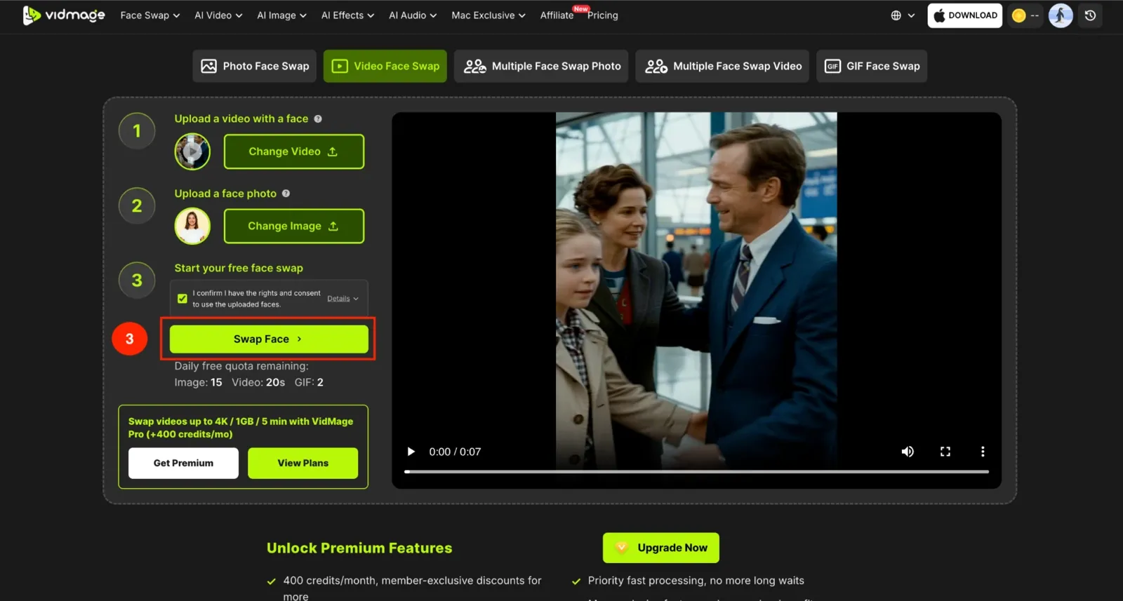Open the Multiple Face Swap Video tab

pyautogui.click(x=722, y=66)
